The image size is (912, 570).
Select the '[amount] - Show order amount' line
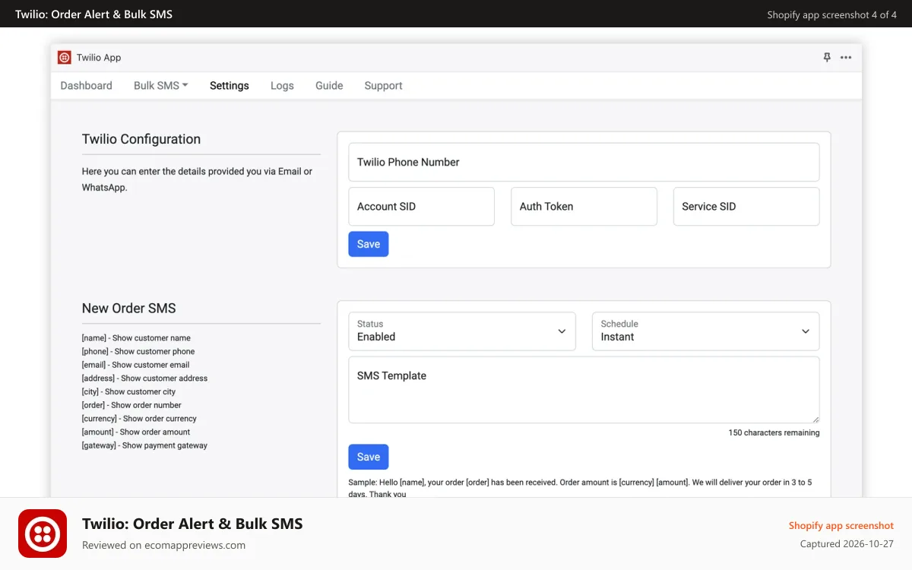coord(136,432)
